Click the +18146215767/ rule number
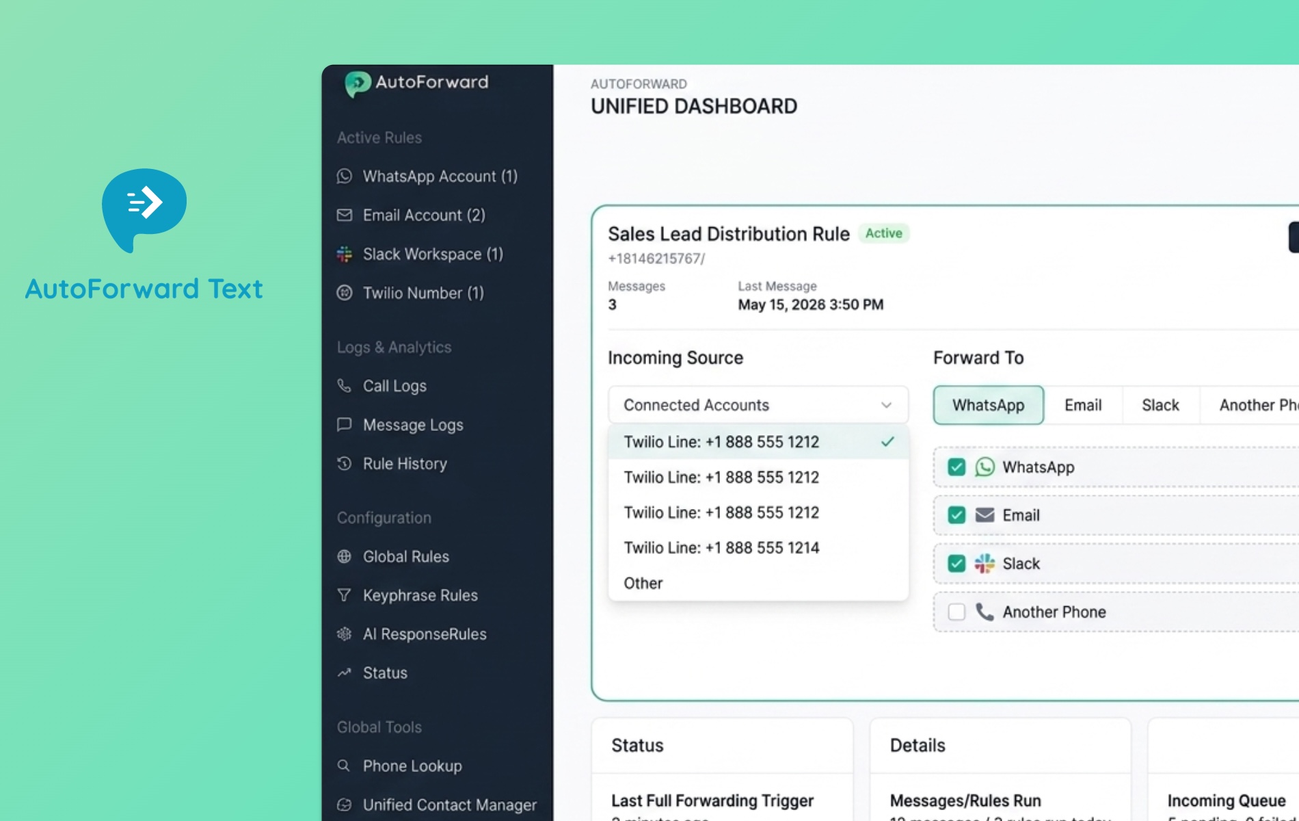1299x821 pixels. [656, 259]
